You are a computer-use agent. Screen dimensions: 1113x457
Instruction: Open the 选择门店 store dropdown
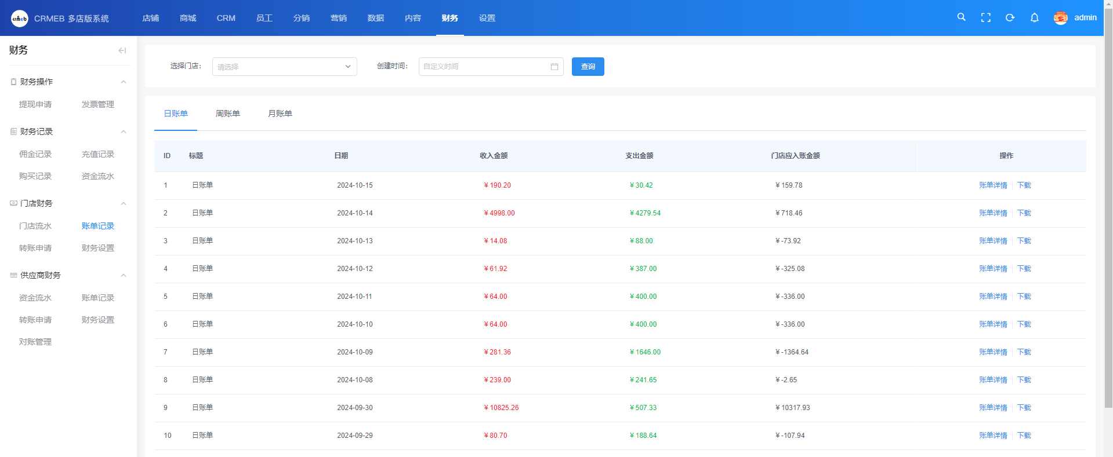(x=284, y=67)
